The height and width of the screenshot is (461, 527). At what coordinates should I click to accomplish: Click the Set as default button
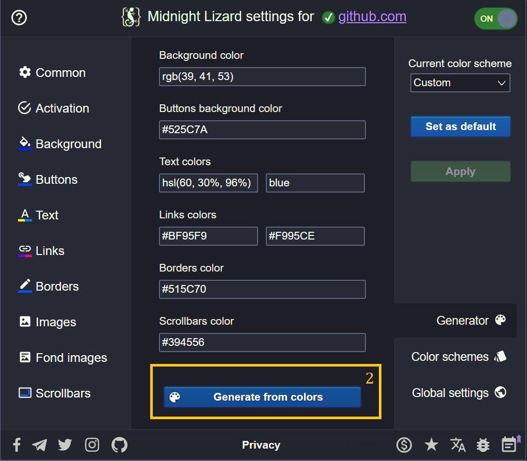coord(460,126)
